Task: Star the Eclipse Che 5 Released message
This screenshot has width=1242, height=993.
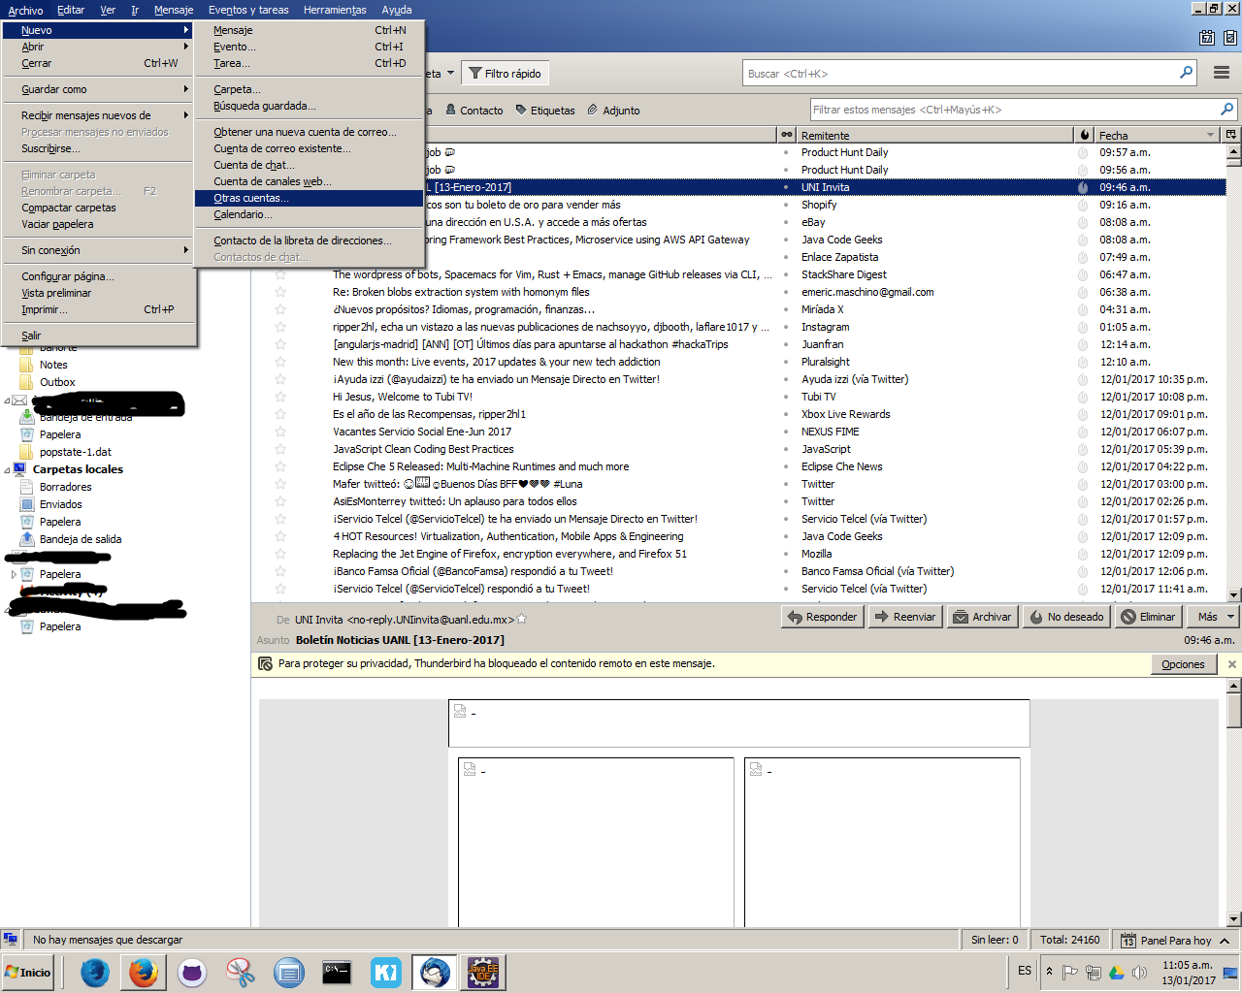Action: (x=280, y=466)
